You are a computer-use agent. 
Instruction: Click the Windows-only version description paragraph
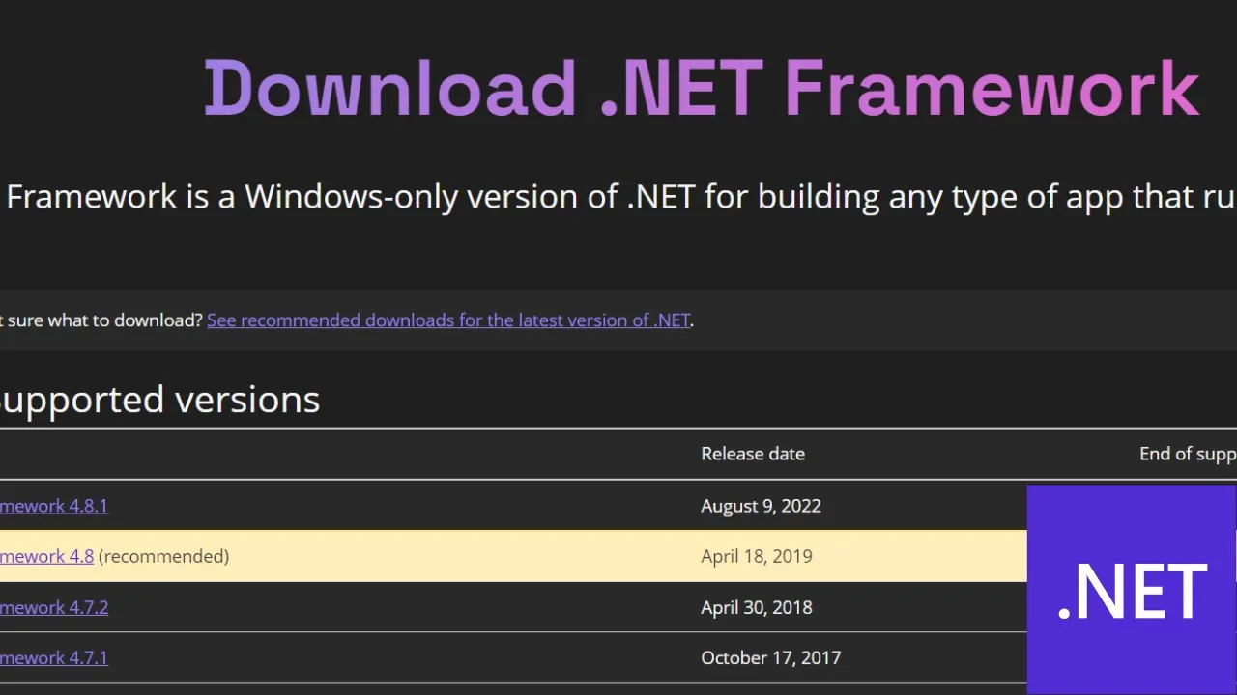tap(620, 197)
